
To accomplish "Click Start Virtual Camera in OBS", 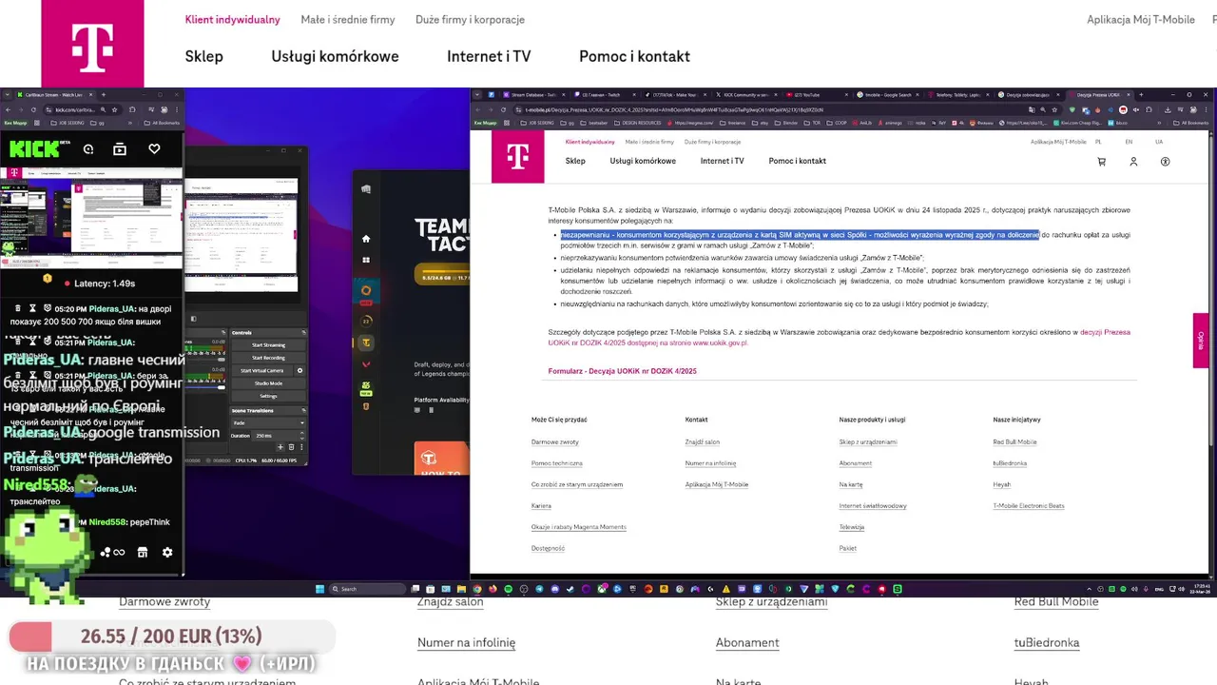I will click(x=262, y=370).
